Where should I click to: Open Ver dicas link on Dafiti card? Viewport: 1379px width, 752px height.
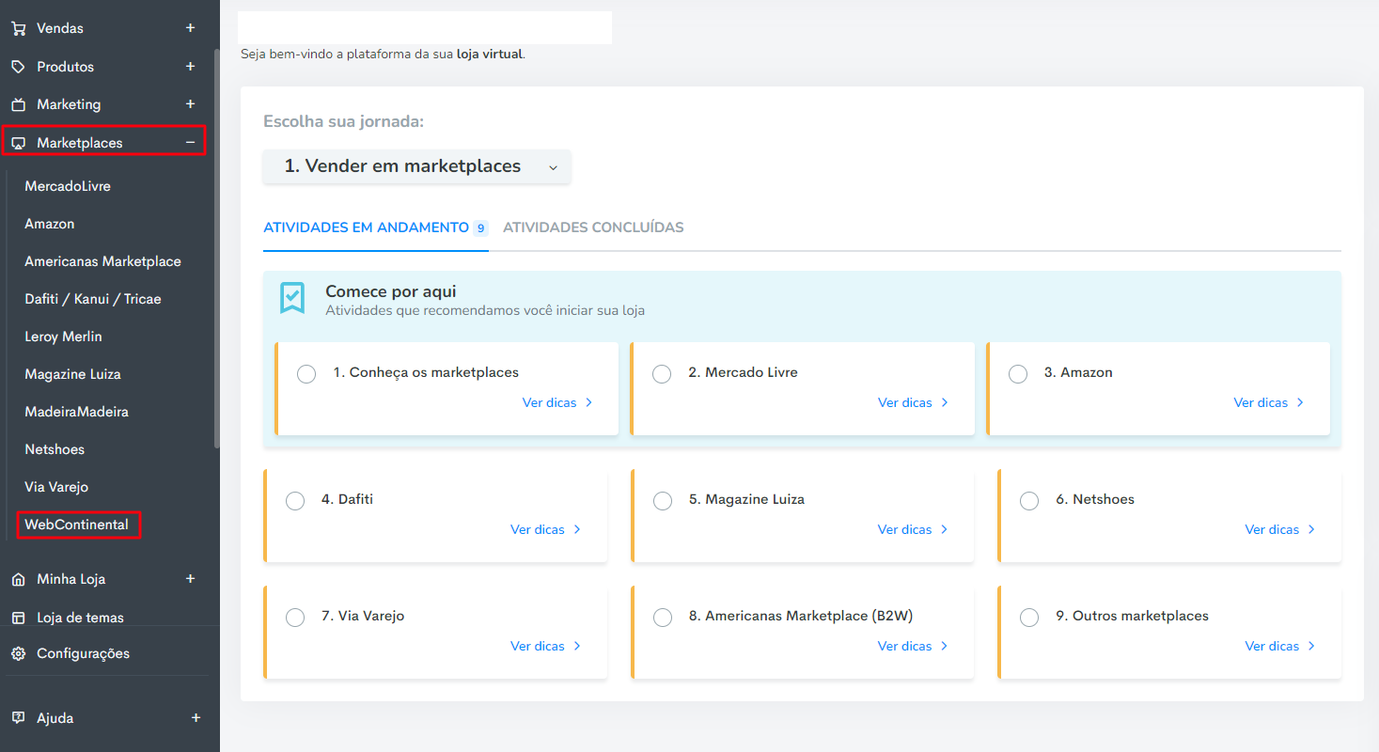(537, 529)
